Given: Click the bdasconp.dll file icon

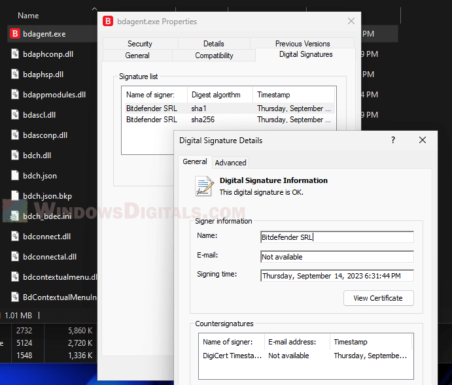Looking at the screenshot, I should click(x=15, y=135).
